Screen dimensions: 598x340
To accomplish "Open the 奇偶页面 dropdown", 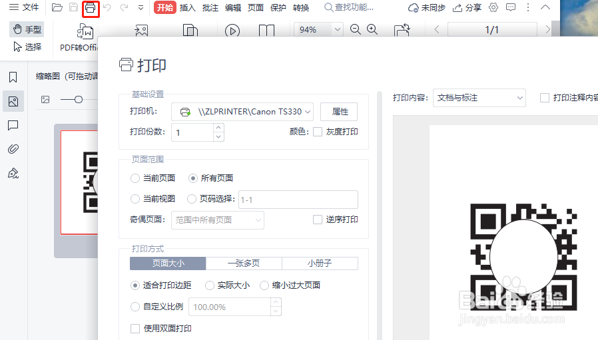I will coord(217,220).
